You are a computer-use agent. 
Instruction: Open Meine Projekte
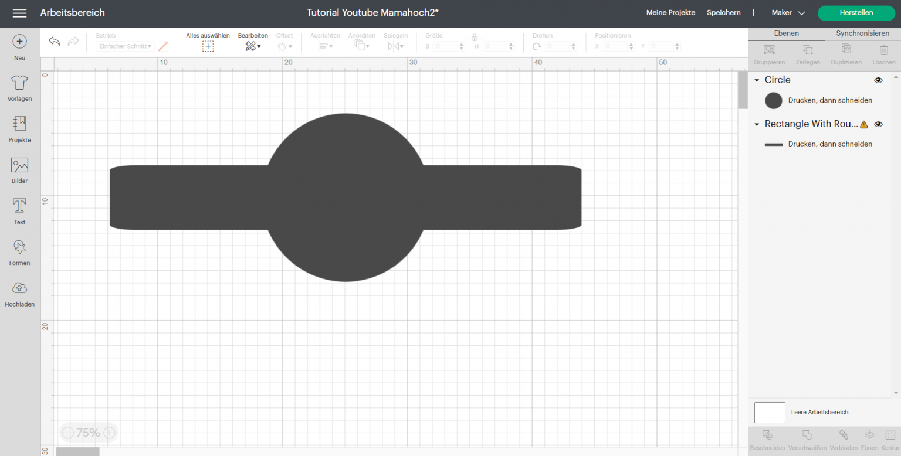(670, 13)
